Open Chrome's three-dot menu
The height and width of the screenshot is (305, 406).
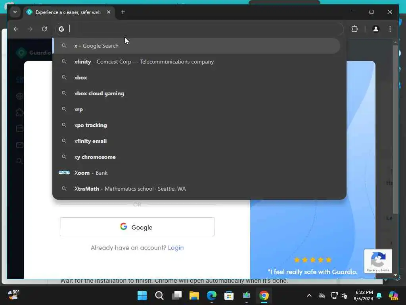[390, 29]
